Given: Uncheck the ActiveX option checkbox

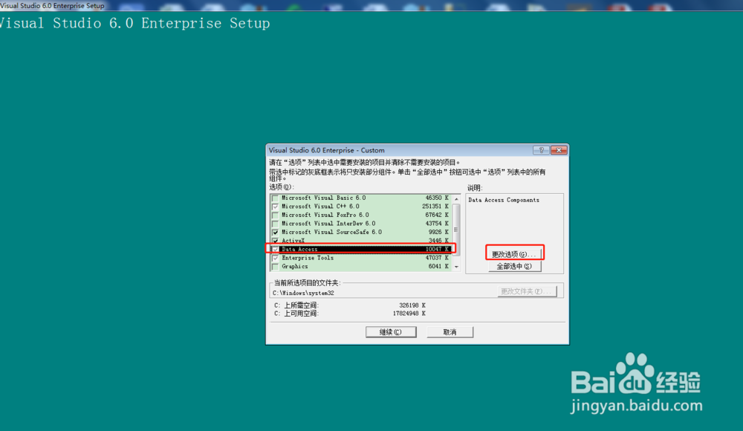Looking at the screenshot, I should [276, 241].
